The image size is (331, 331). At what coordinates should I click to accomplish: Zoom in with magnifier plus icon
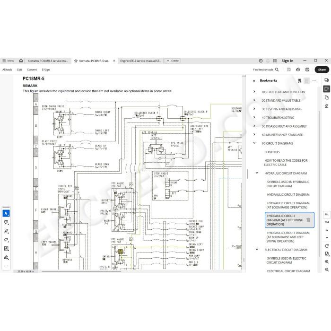coord(327,262)
